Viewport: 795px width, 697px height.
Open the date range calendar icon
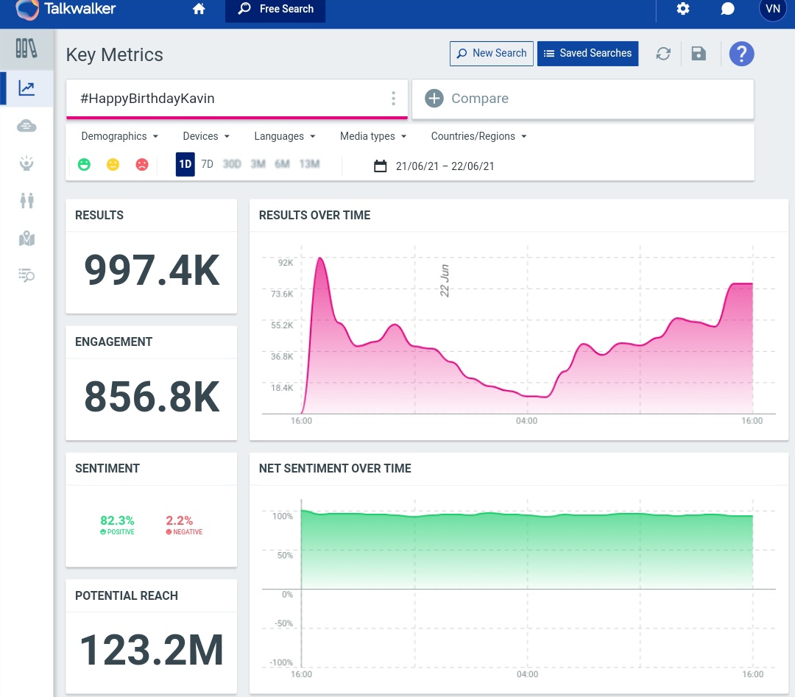coord(381,166)
